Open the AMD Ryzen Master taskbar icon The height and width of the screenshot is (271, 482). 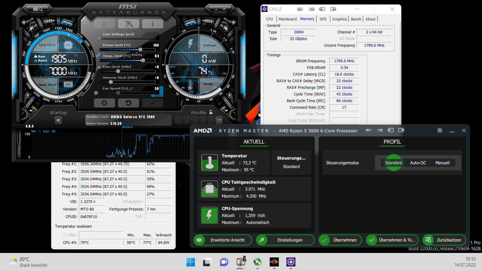274,262
